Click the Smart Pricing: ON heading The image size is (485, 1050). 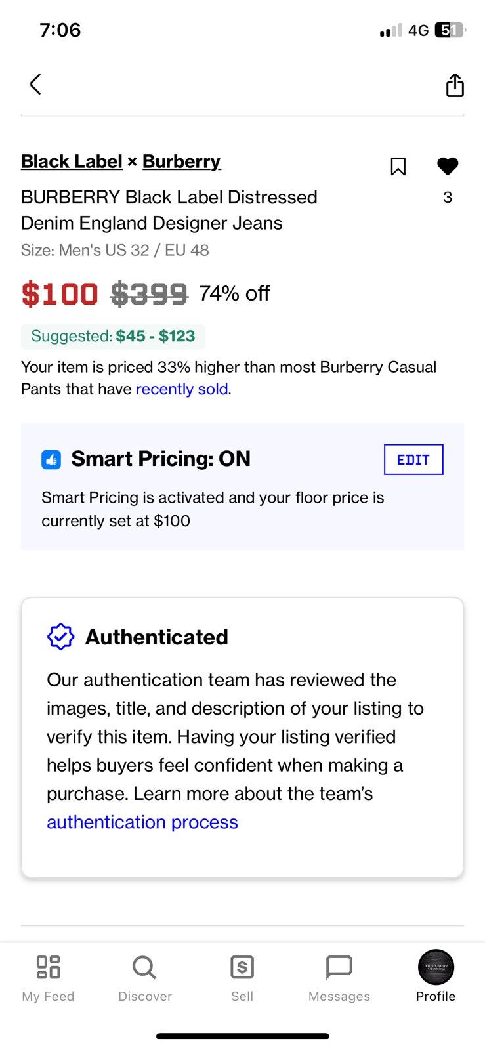point(161,459)
